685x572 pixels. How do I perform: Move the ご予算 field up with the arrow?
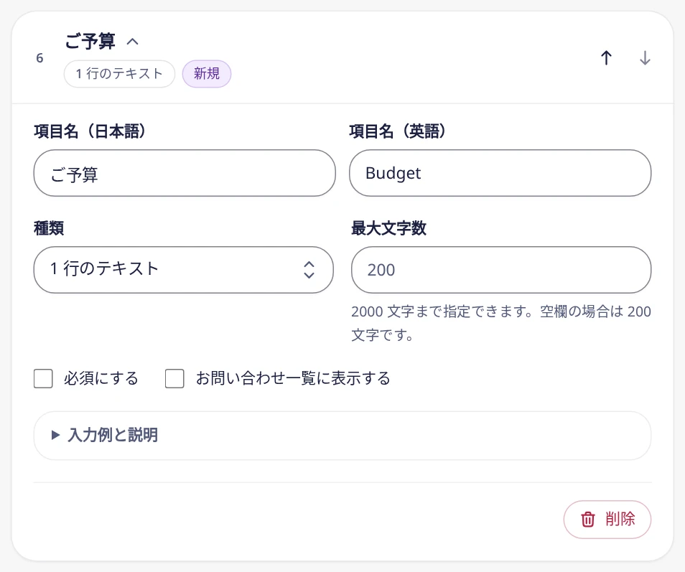click(606, 57)
